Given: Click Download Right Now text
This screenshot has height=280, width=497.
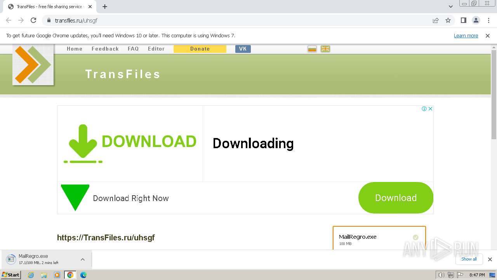Looking at the screenshot, I should click(131, 198).
